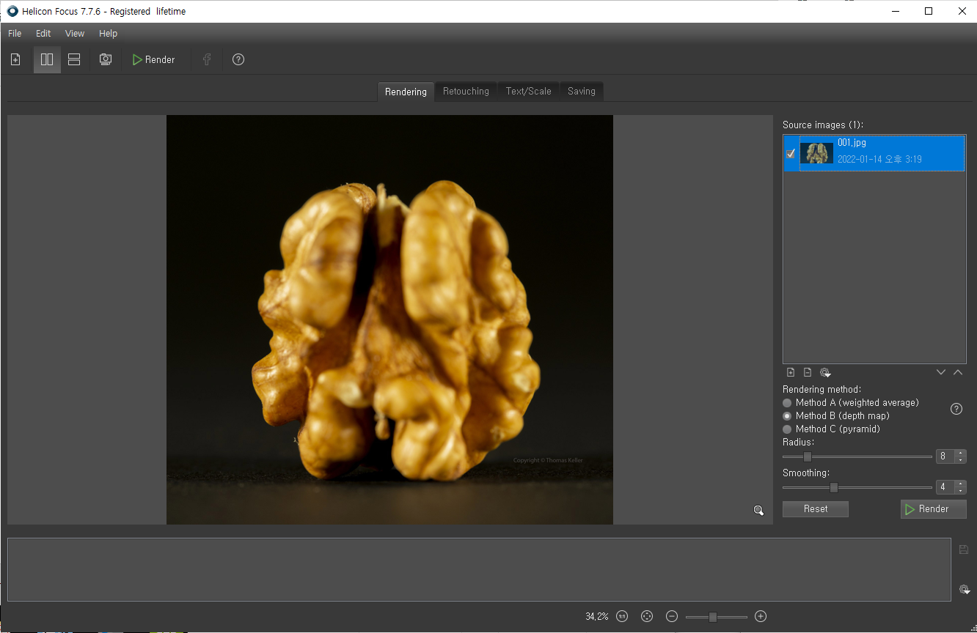Open the source list settings gear dropdown

pos(825,372)
